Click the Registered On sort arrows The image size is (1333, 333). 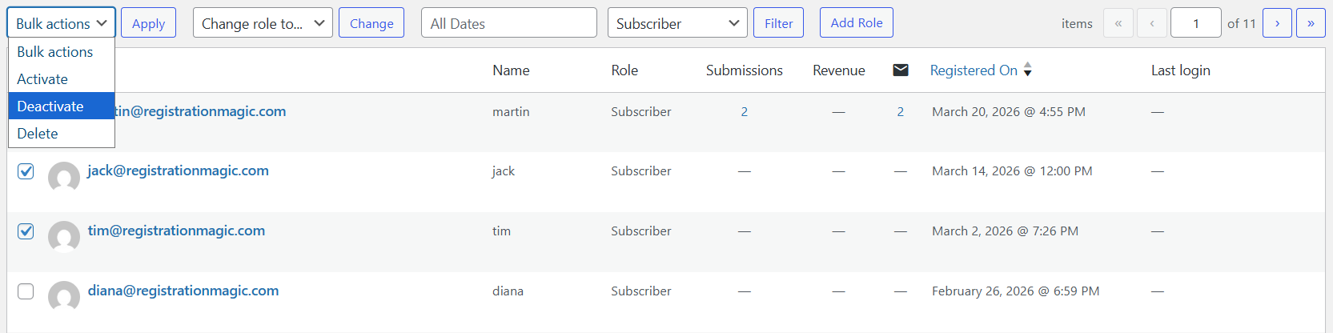[x=1028, y=70]
